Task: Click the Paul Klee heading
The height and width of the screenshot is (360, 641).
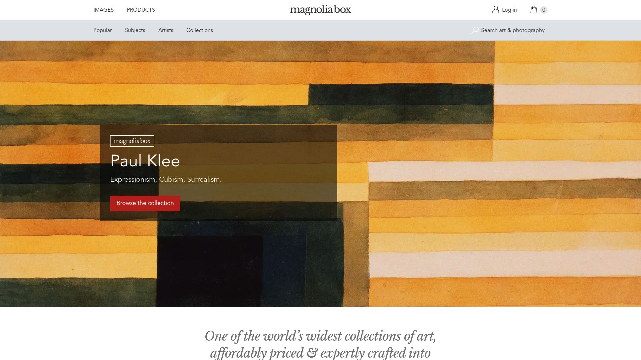Action: pyautogui.click(x=145, y=161)
